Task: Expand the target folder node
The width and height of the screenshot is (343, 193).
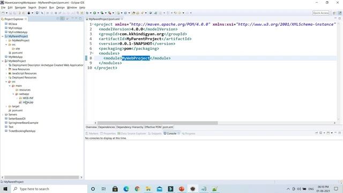Action: click(x=6, y=106)
